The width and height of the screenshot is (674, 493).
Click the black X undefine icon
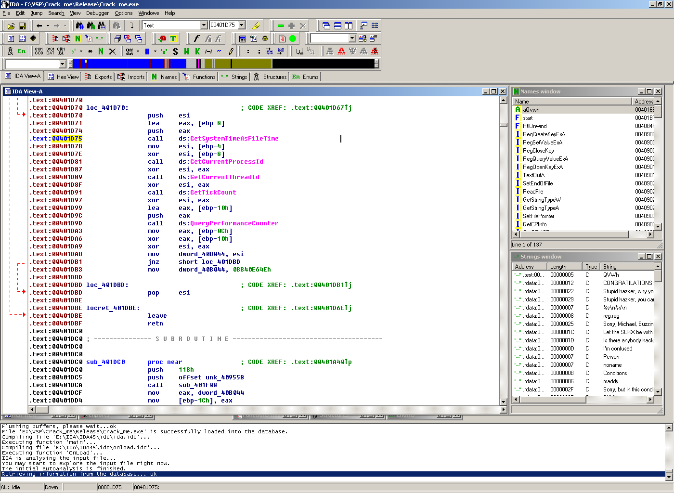click(x=112, y=51)
